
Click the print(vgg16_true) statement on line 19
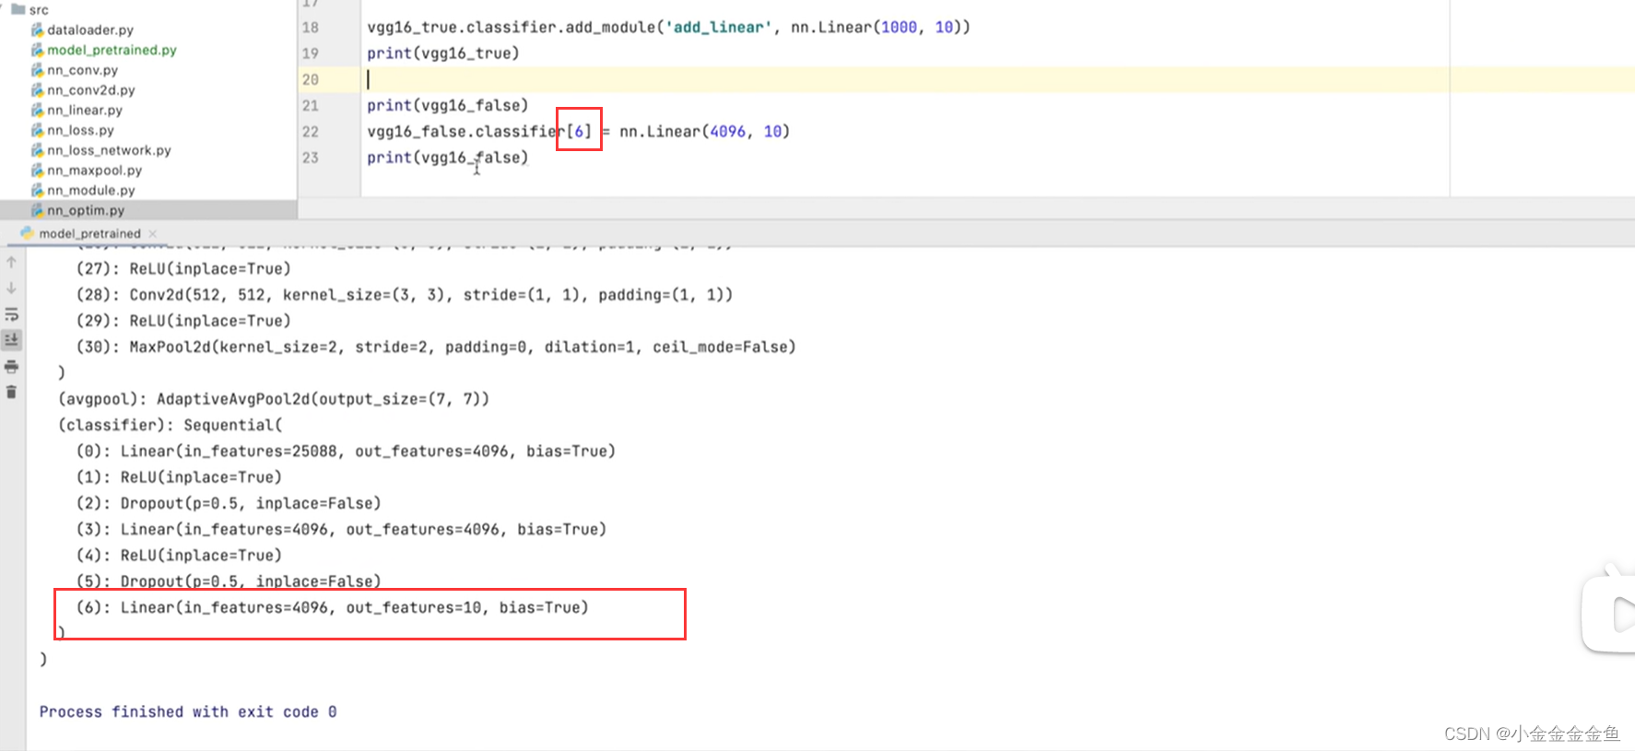click(x=443, y=53)
